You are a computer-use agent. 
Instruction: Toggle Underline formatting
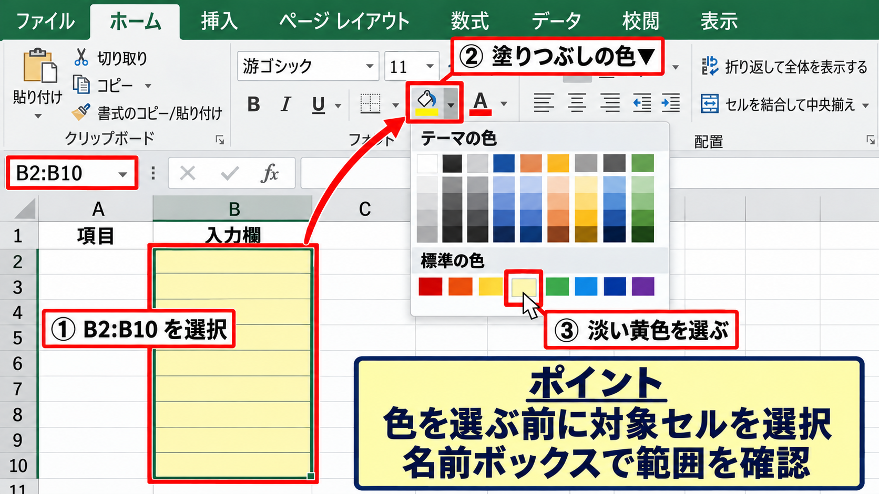pyautogui.click(x=318, y=105)
